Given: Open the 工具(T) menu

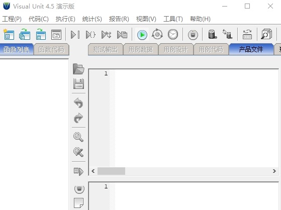Looking at the screenshot, I should (x=173, y=19).
